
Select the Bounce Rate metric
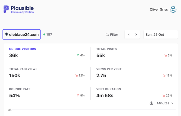coord(20,89)
